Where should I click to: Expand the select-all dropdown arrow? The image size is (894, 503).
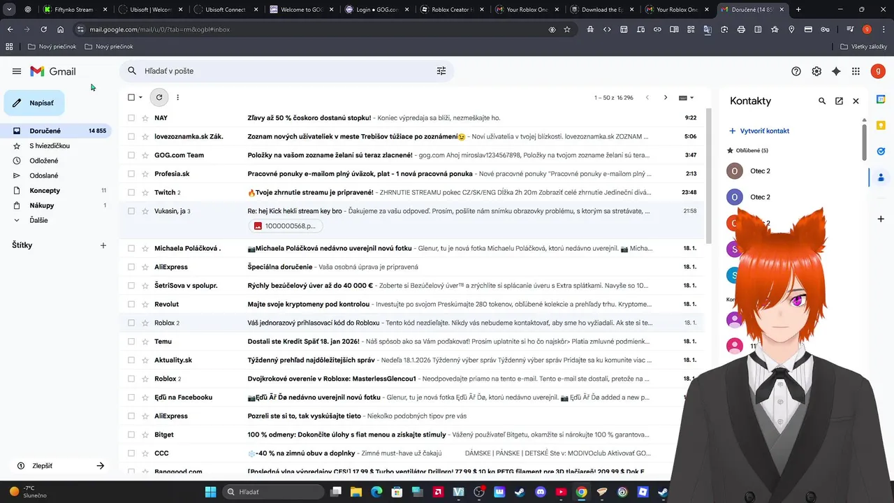pos(140,97)
